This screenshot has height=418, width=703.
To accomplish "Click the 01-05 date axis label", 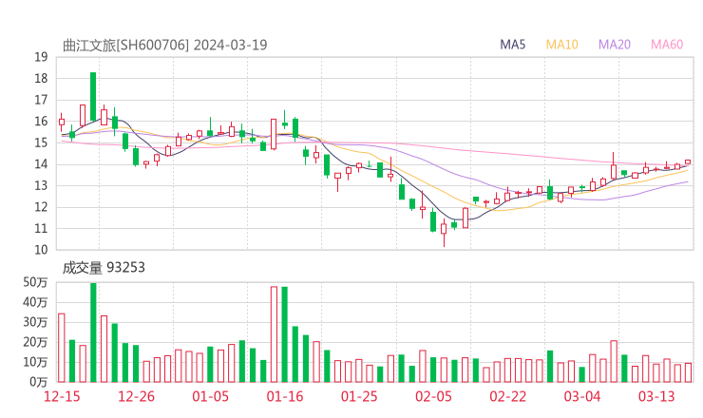I will (210, 396).
